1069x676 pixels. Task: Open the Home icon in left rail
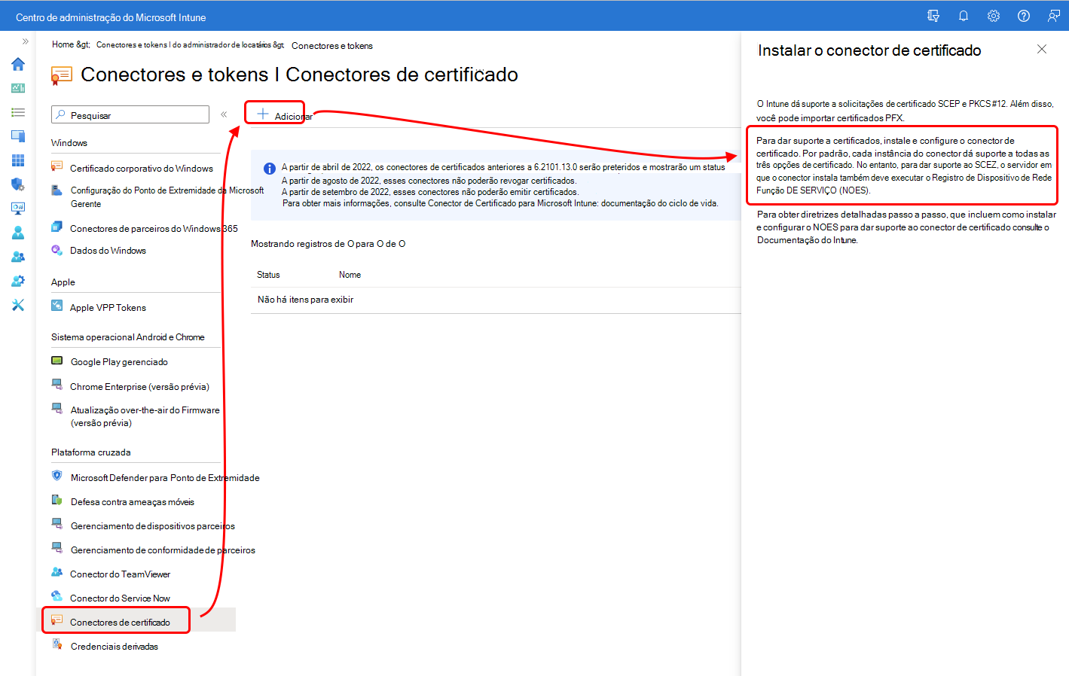pos(18,64)
